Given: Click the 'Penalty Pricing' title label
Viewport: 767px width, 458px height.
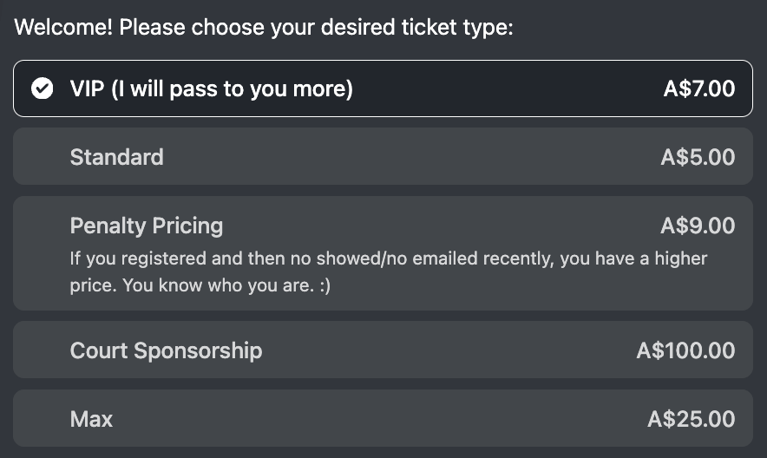Looking at the screenshot, I should [x=147, y=226].
